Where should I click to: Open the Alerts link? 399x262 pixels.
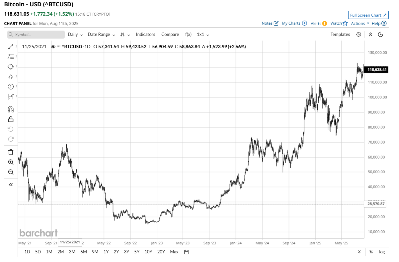pyautogui.click(x=319, y=23)
